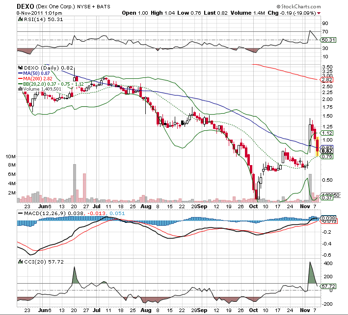Click the blue 0.051 MACD histogram value

[117, 213]
